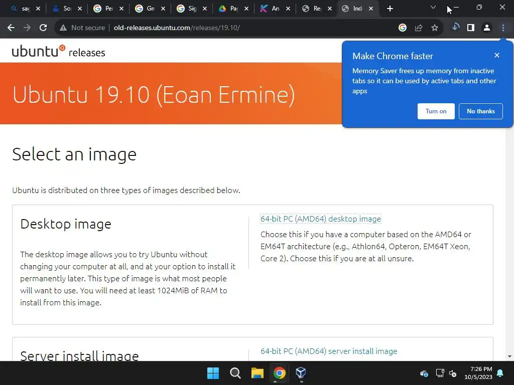The width and height of the screenshot is (514, 385).
Task: Open Windows taskbar search
Action: click(235, 373)
